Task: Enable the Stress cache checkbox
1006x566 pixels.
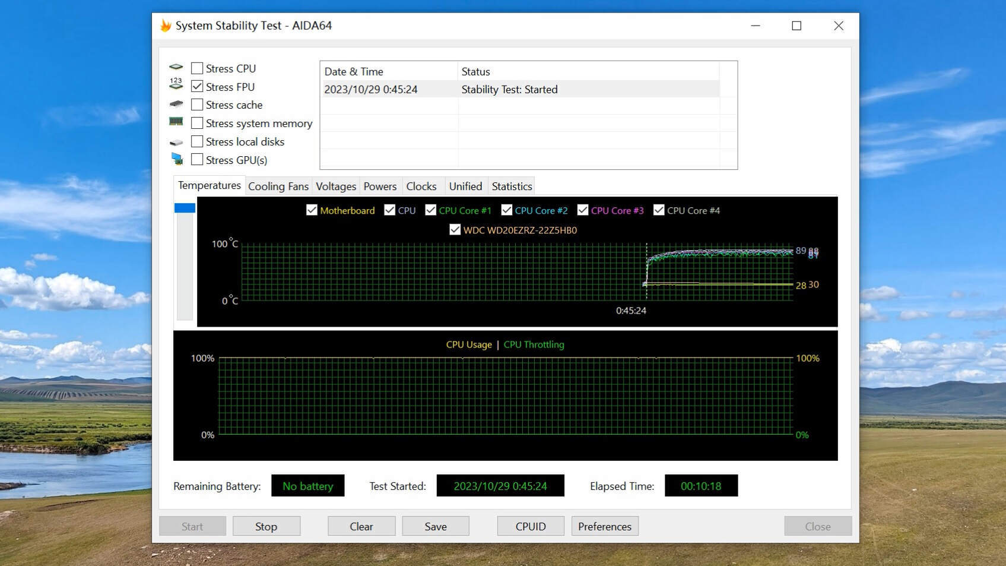Action: [197, 105]
